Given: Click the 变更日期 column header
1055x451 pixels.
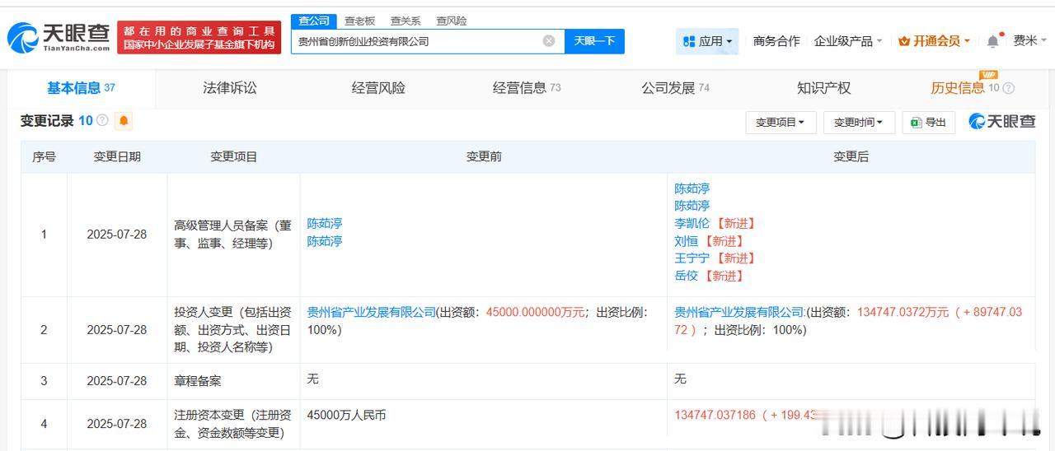Looking at the screenshot, I should click(117, 156).
